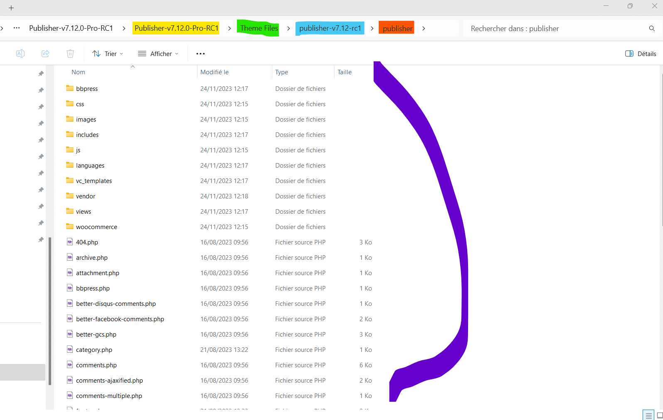
Task: Navigate to publisher-v7.12-rc1 breadcrumb
Action: click(330, 28)
